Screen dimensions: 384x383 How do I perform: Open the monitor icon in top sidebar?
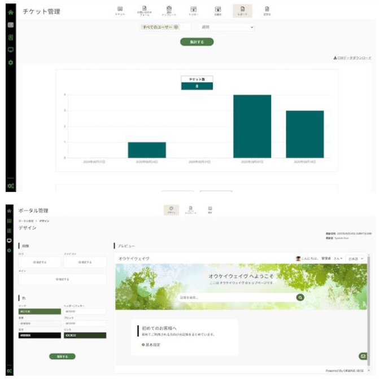tap(10, 49)
